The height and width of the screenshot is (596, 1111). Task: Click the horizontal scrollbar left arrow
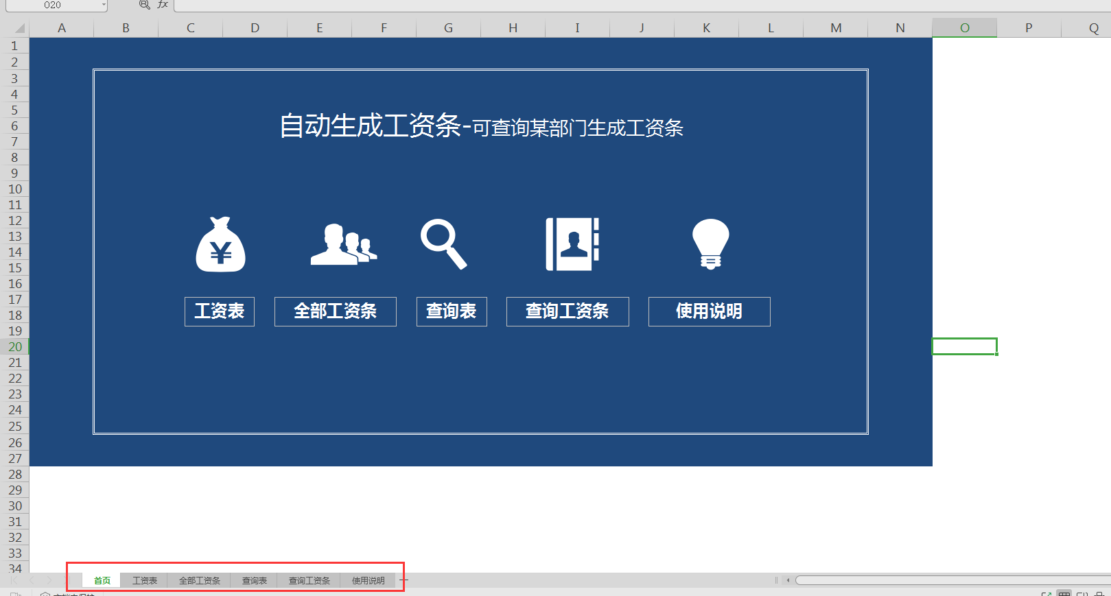pyautogui.click(x=788, y=580)
